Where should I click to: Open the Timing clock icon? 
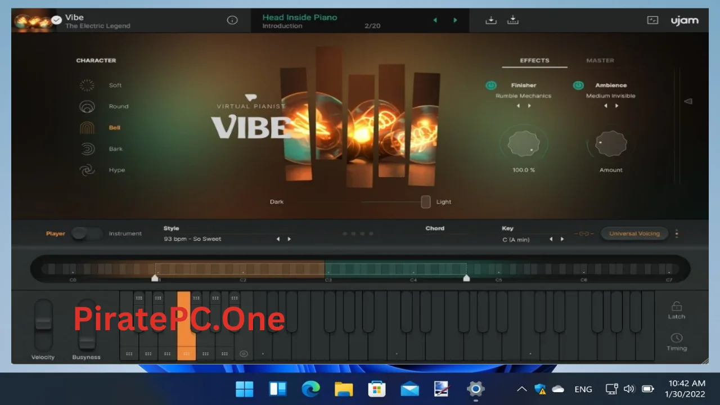pos(677,338)
